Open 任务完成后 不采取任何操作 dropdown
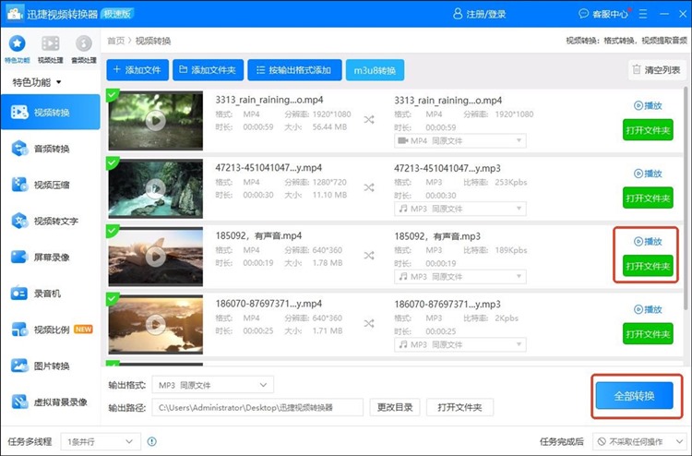The image size is (692, 456). click(639, 441)
